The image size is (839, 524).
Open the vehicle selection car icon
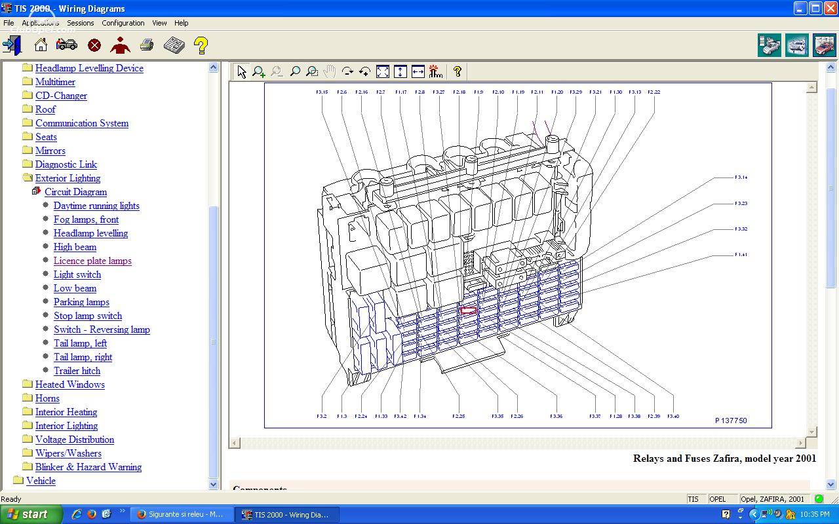pyautogui.click(x=66, y=45)
